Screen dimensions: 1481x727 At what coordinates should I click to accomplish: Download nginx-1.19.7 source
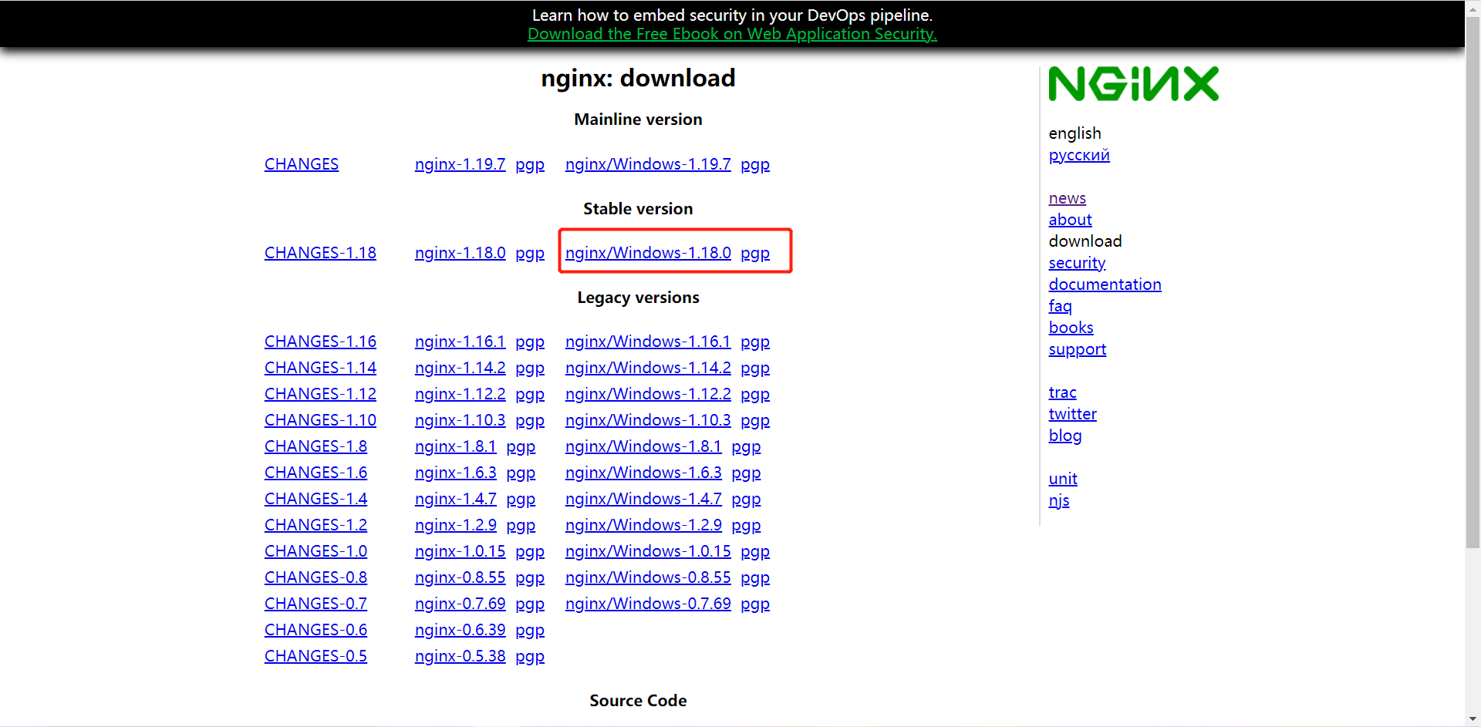click(460, 164)
